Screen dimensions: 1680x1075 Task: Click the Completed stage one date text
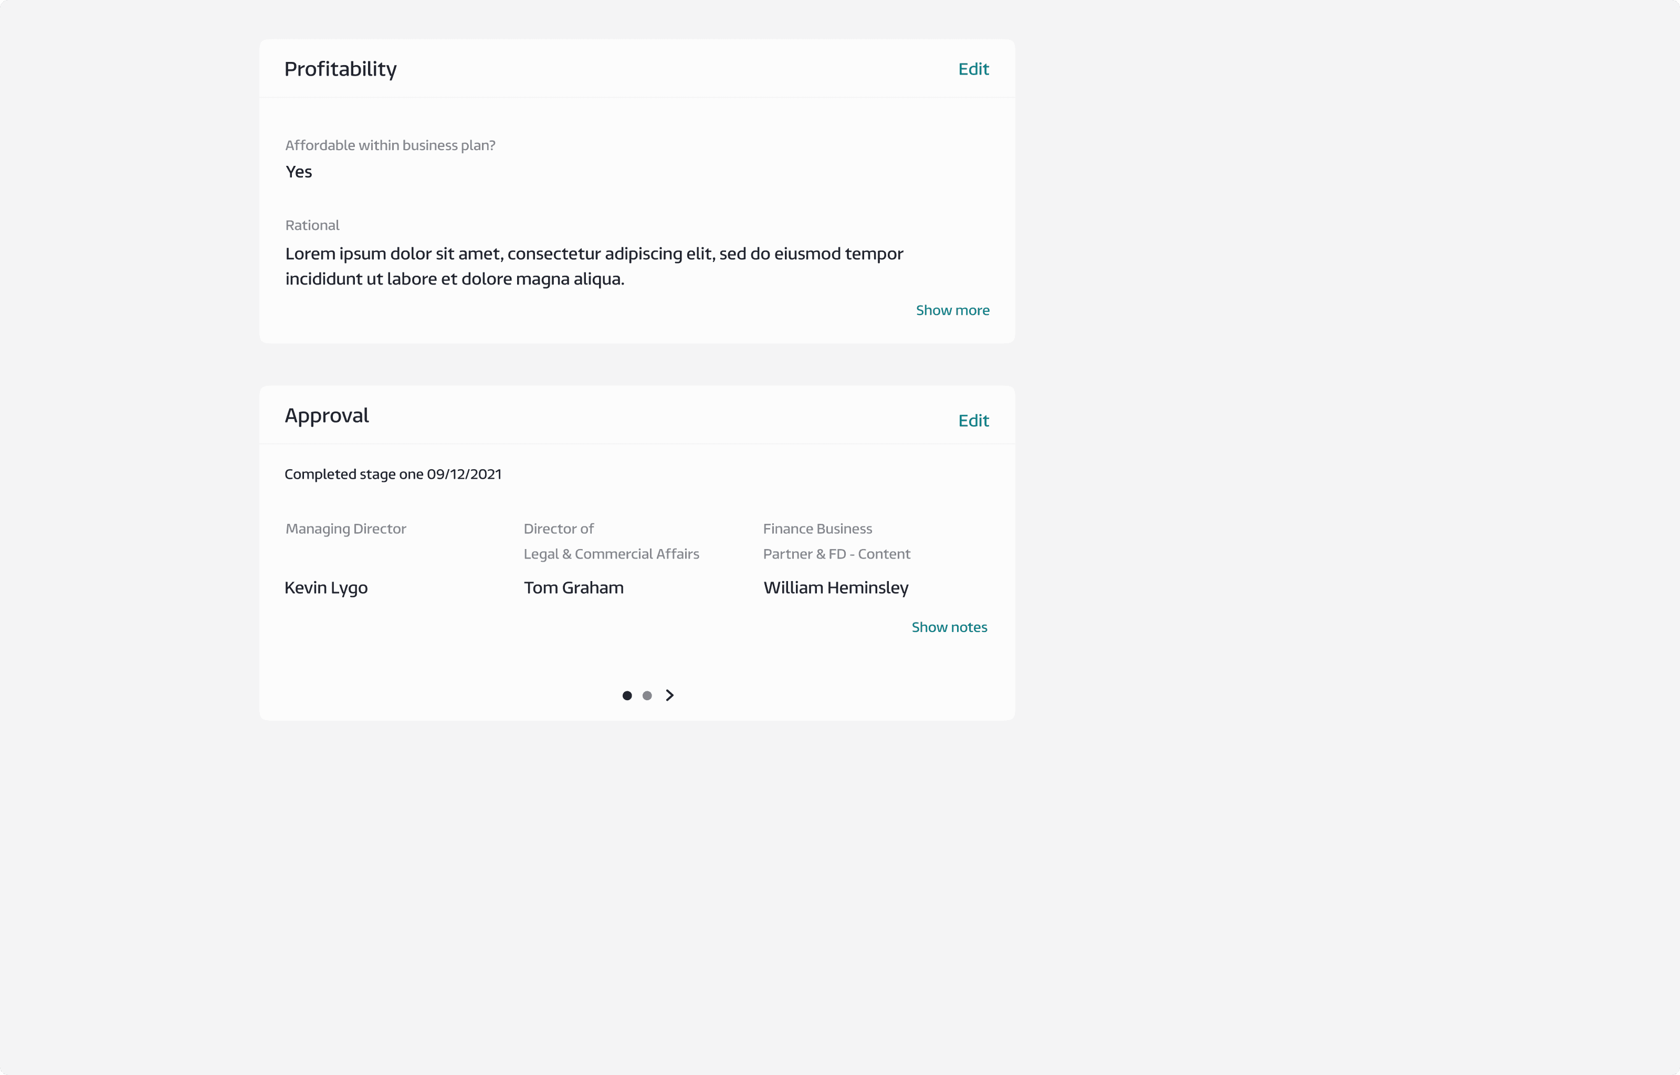coord(392,475)
